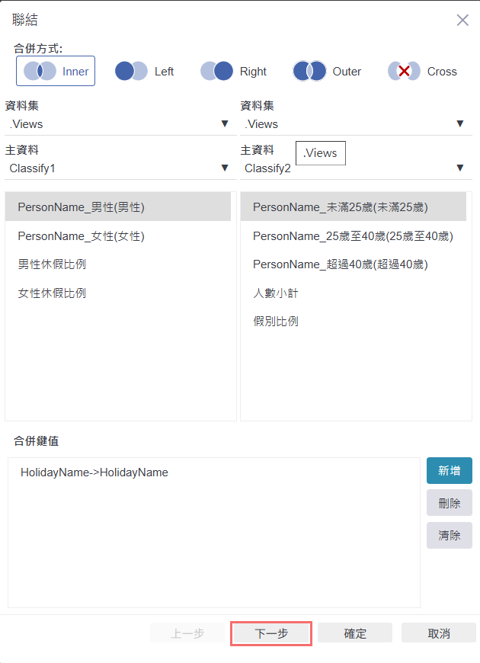Close the 聯結 dialog with X
480x663 pixels.
(462, 20)
